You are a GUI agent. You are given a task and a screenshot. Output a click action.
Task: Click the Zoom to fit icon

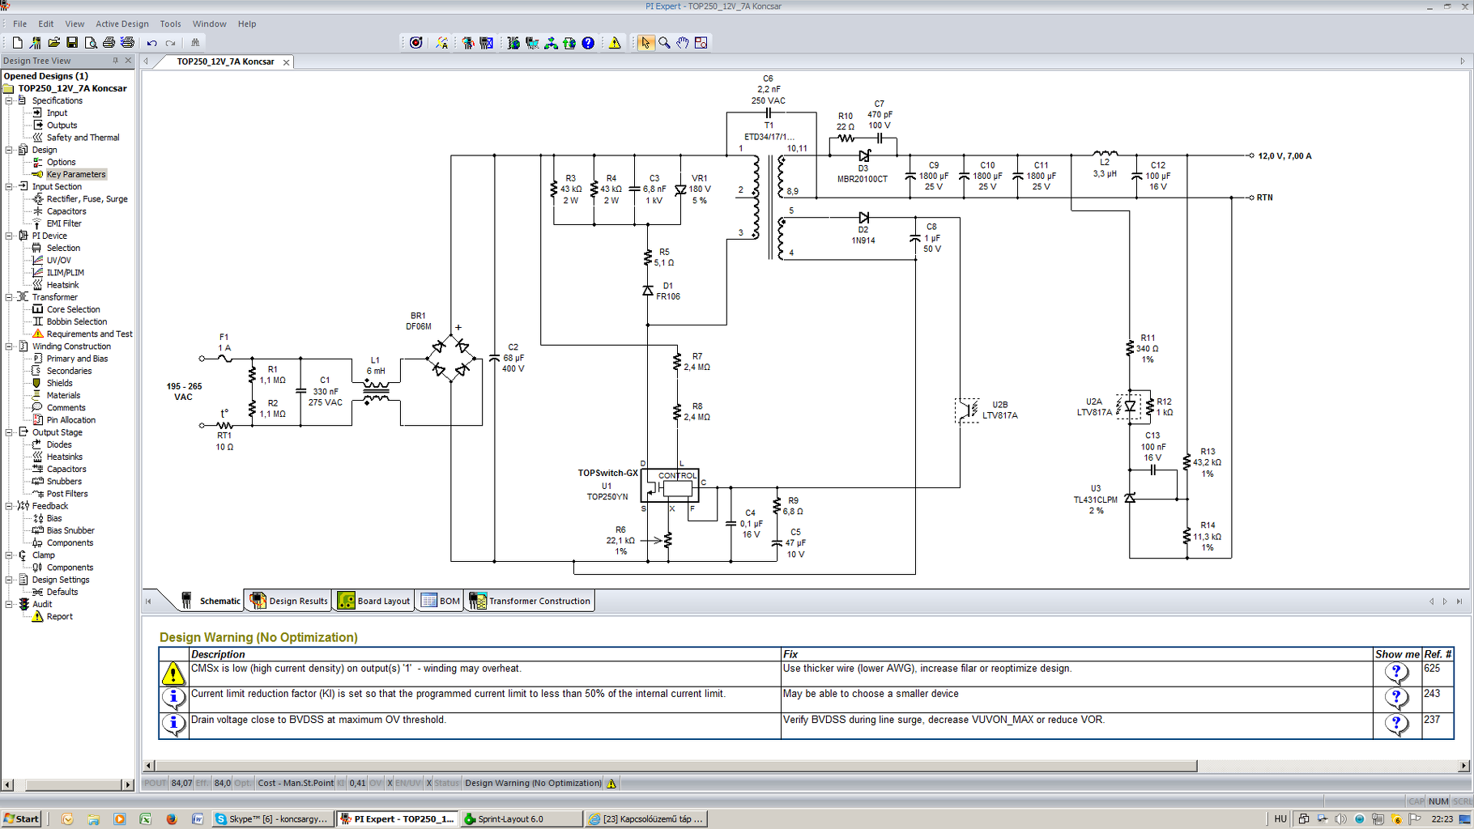tap(701, 43)
